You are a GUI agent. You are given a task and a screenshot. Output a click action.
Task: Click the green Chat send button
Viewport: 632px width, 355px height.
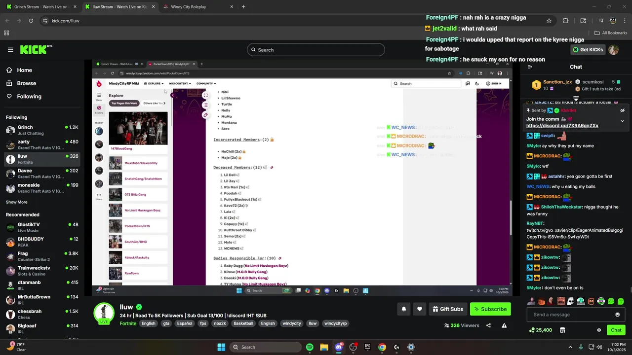click(616, 330)
